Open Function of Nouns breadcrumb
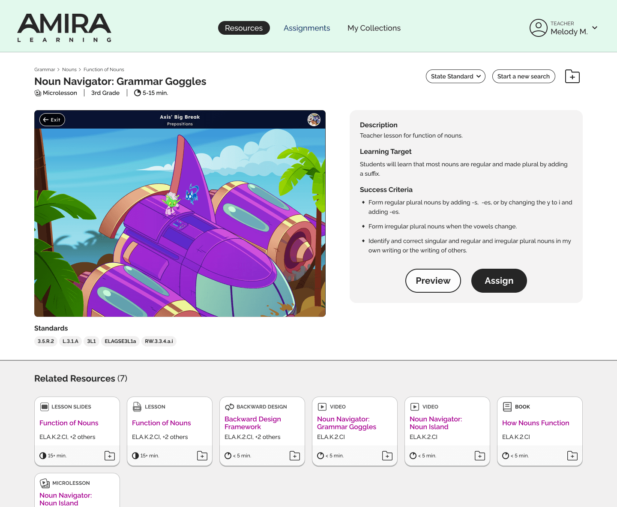617x507 pixels. (104, 69)
